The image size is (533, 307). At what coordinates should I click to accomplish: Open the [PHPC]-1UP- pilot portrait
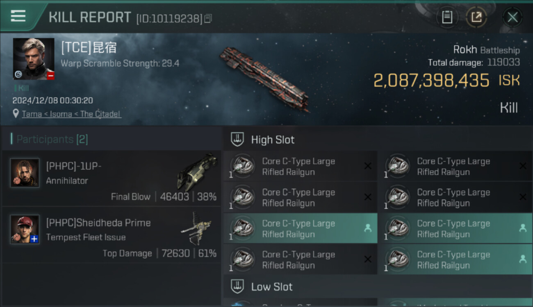click(25, 173)
